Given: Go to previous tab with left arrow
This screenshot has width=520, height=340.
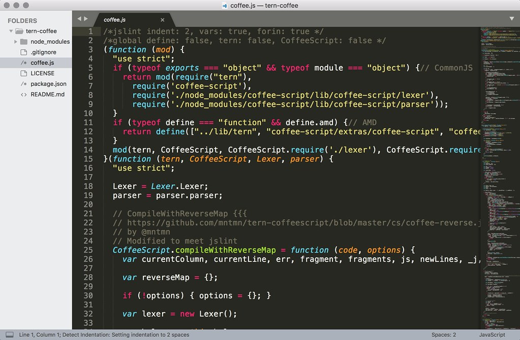Looking at the screenshot, I should 79,19.
